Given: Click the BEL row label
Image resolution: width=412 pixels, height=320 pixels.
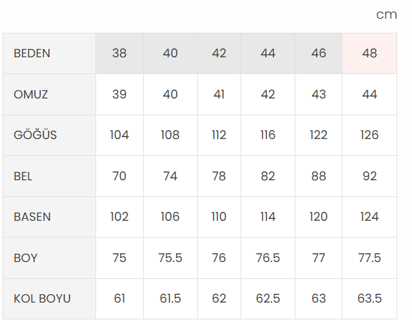Looking at the screenshot, I should [x=23, y=176].
